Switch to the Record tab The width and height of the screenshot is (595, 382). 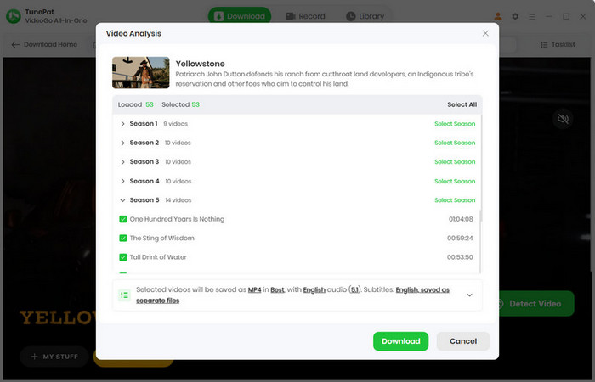point(305,16)
